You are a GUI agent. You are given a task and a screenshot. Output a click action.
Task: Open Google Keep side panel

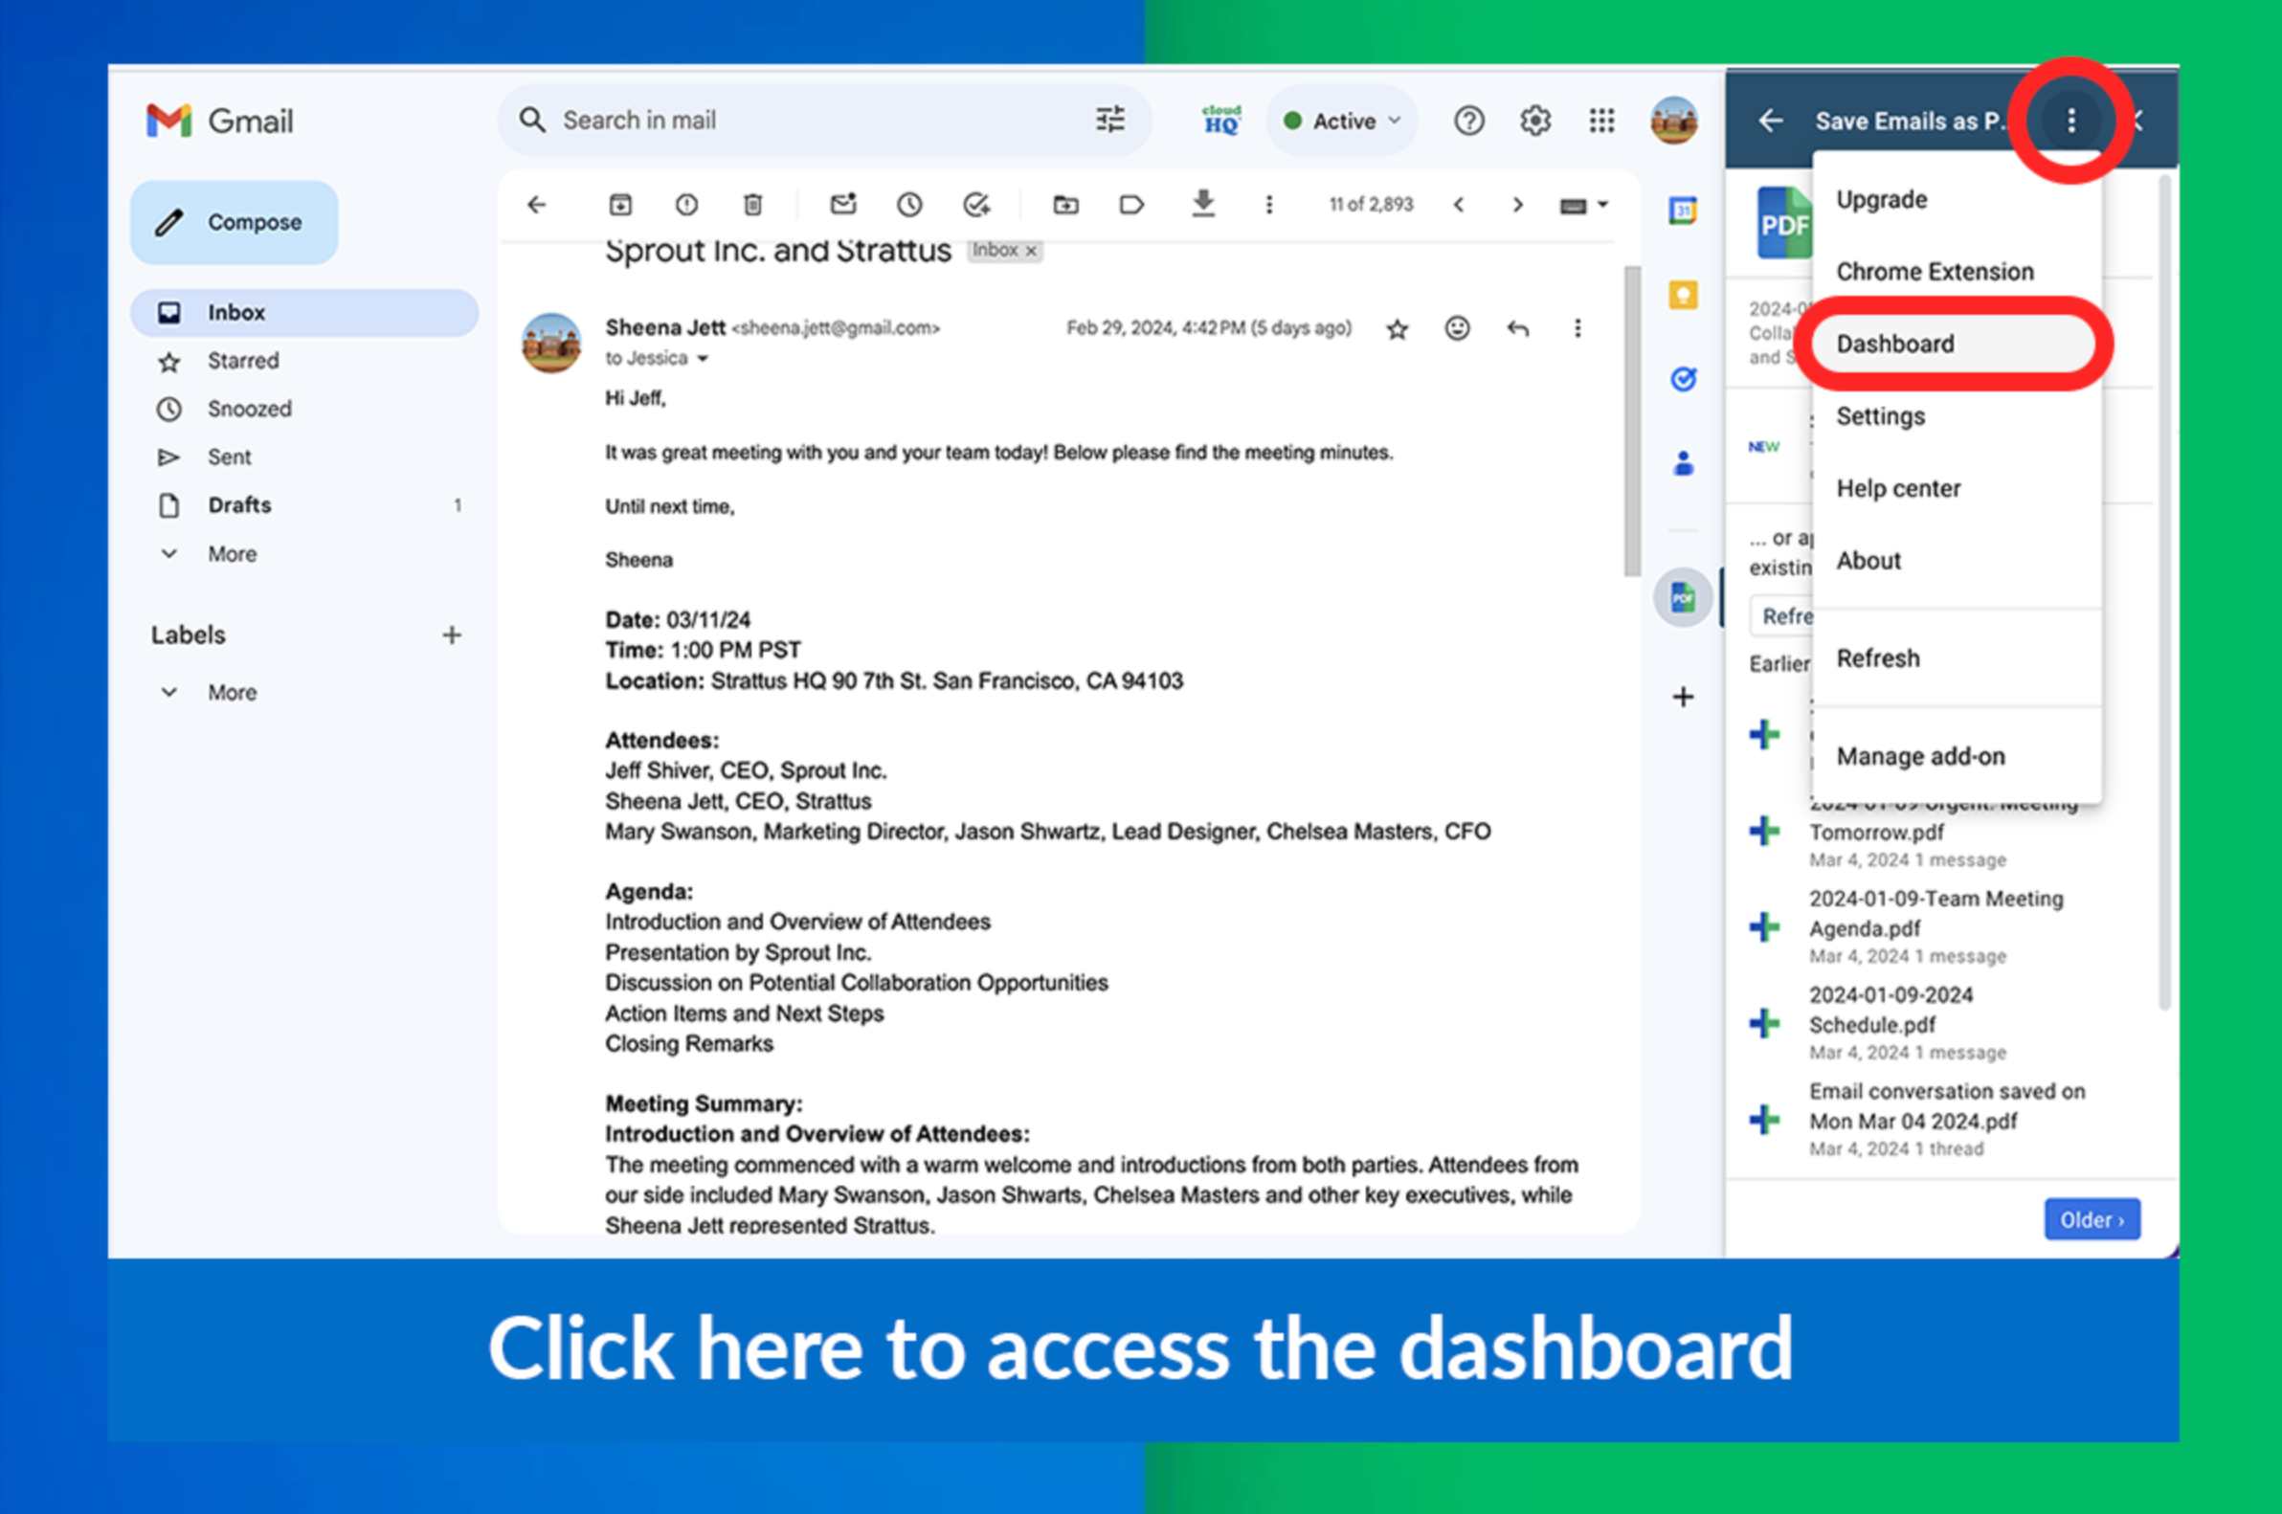[1682, 295]
